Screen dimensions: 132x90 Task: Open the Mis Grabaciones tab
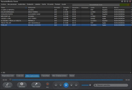[x=59, y=76]
